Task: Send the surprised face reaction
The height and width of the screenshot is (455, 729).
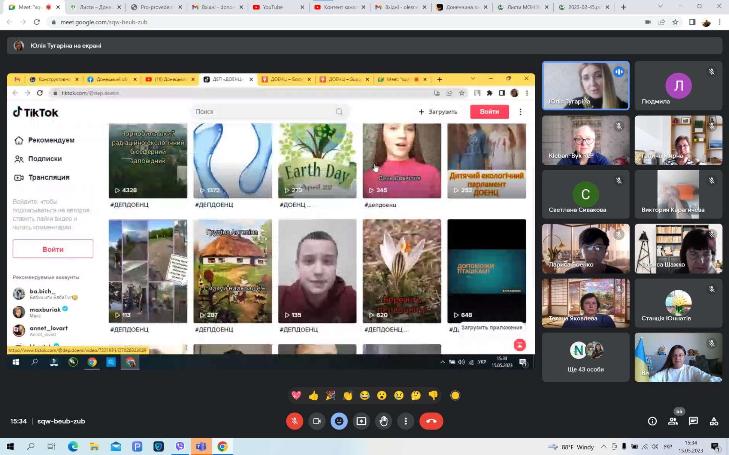Action: [x=382, y=395]
